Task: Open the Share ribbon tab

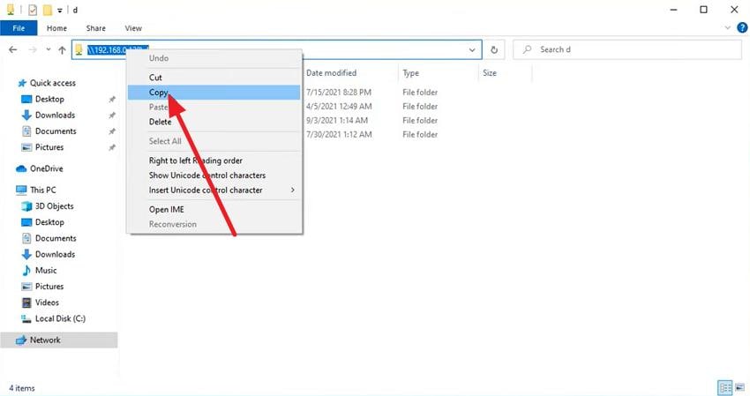Action: pos(95,28)
